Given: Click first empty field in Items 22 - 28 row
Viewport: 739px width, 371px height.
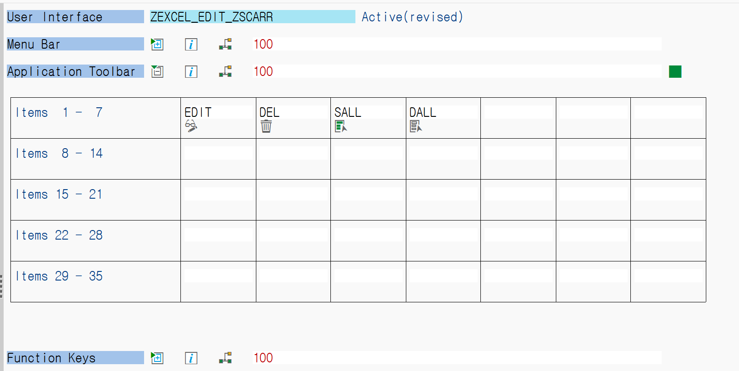Looking at the screenshot, I should click(x=218, y=235).
